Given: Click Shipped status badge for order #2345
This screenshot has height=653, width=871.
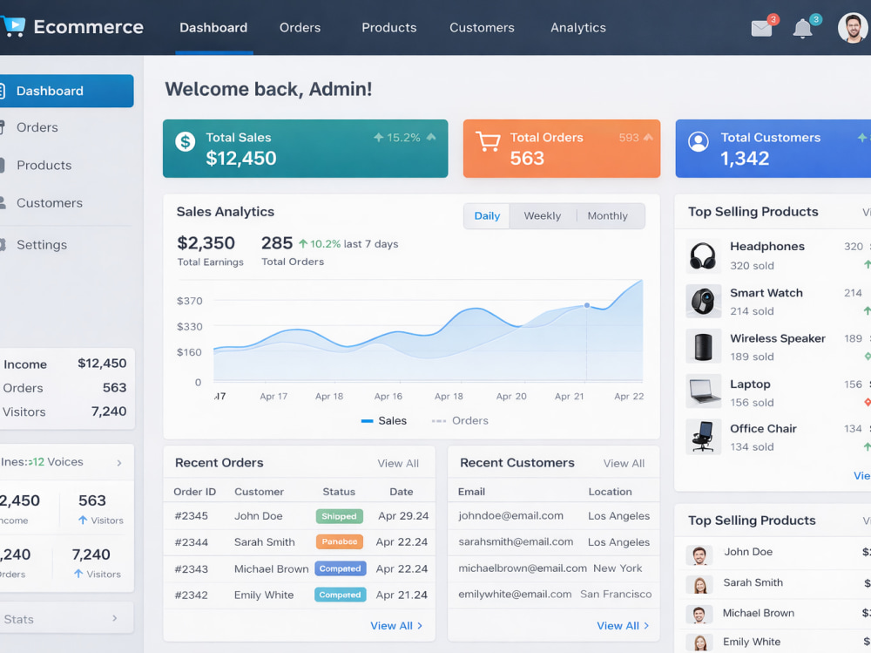Looking at the screenshot, I should click(340, 516).
